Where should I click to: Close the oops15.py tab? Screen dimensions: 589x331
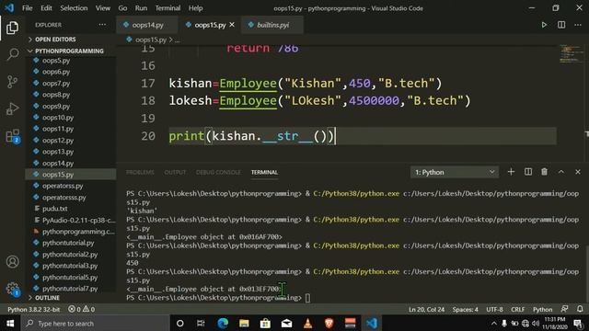coord(232,25)
